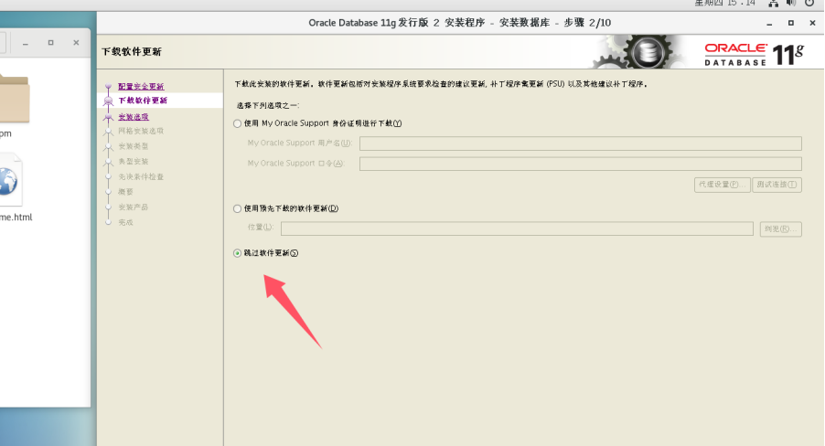The image size is (825, 446).
Task: Click the 概要 step in sidebar
Action: coord(125,192)
